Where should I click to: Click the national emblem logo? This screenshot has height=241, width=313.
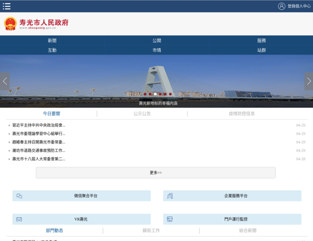(x=10, y=24)
